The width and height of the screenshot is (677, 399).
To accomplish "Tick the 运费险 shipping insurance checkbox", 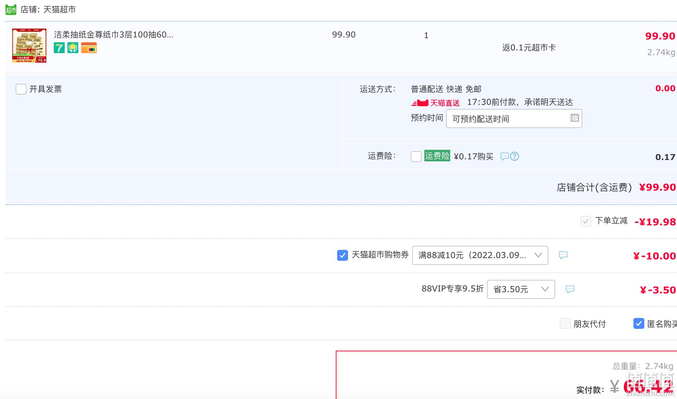I will [x=416, y=157].
